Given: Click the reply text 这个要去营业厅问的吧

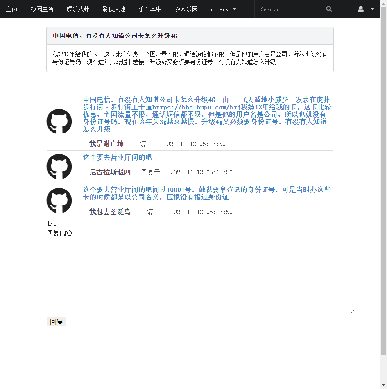Looking at the screenshot, I should pos(116,157).
